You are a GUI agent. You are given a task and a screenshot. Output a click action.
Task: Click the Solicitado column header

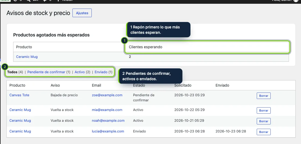click(x=183, y=85)
